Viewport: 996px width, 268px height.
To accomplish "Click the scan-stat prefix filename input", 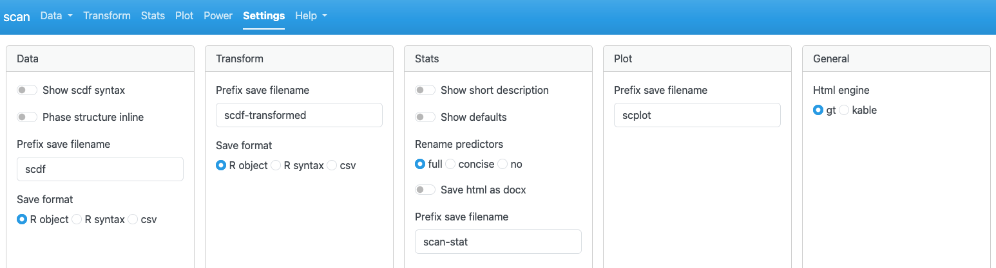I will 498,242.
